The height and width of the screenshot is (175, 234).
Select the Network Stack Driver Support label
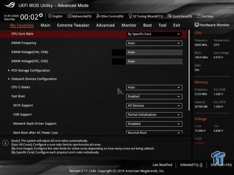35,123
